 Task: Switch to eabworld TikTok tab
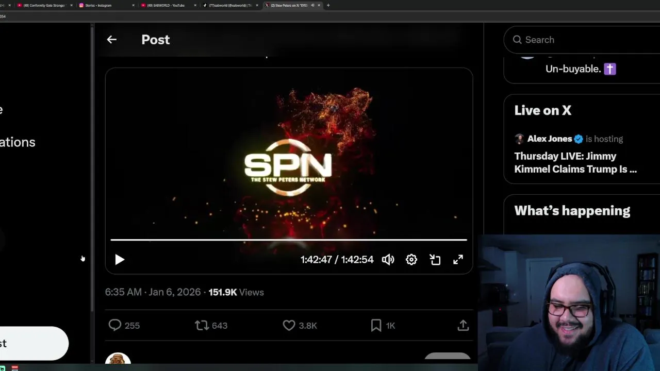tap(229, 5)
